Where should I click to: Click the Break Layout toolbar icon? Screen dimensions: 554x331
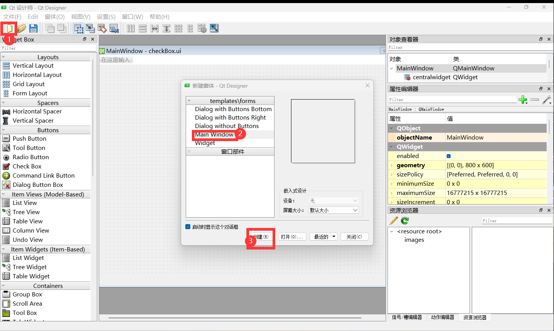point(202,28)
